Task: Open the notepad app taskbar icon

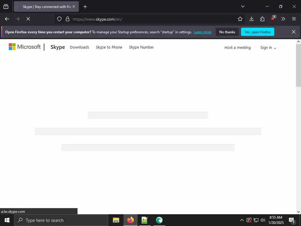Action: [x=145, y=220]
